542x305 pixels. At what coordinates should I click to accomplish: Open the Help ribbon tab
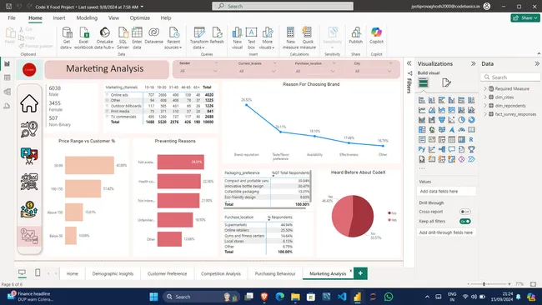(x=166, y=18)
